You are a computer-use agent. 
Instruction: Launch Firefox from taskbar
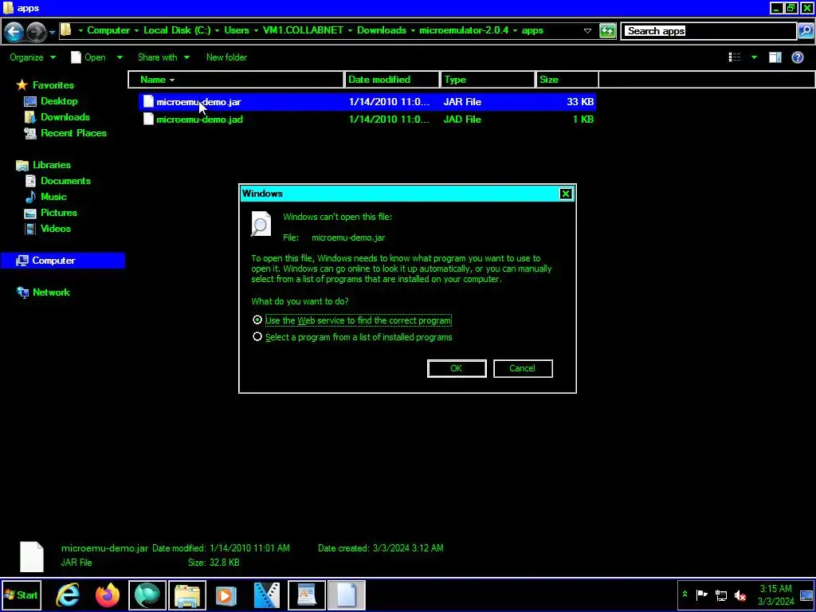[x=108, y=595]
